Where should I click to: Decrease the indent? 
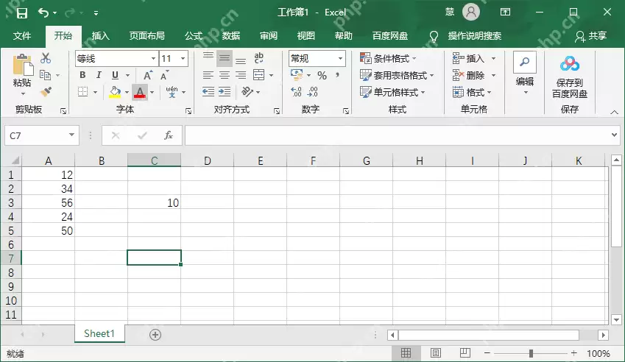coord(208,92)
